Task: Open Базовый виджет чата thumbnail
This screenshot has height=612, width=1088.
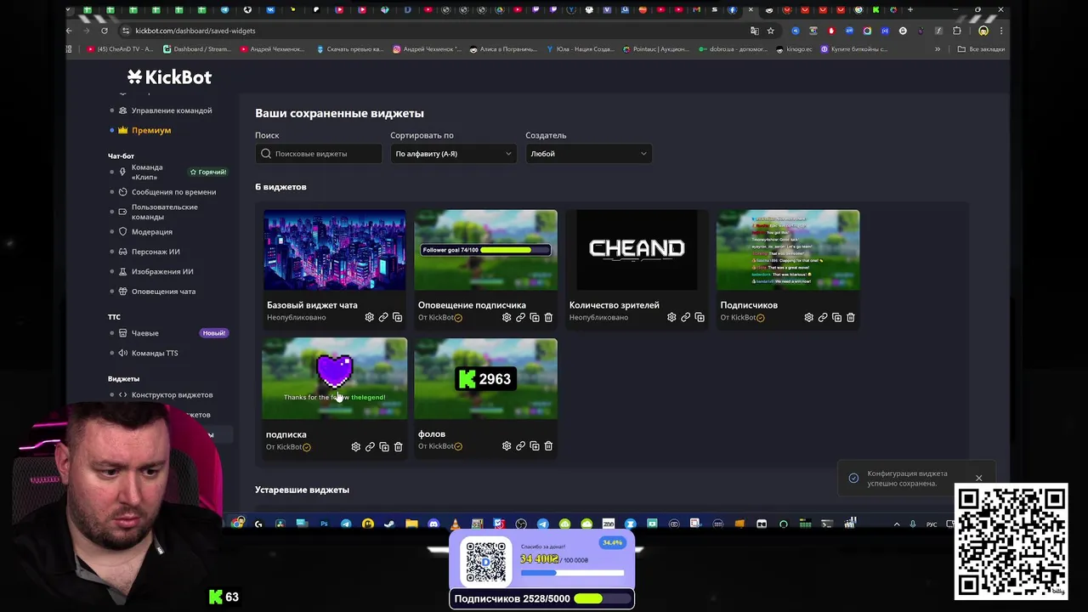Action: [334, 250]
